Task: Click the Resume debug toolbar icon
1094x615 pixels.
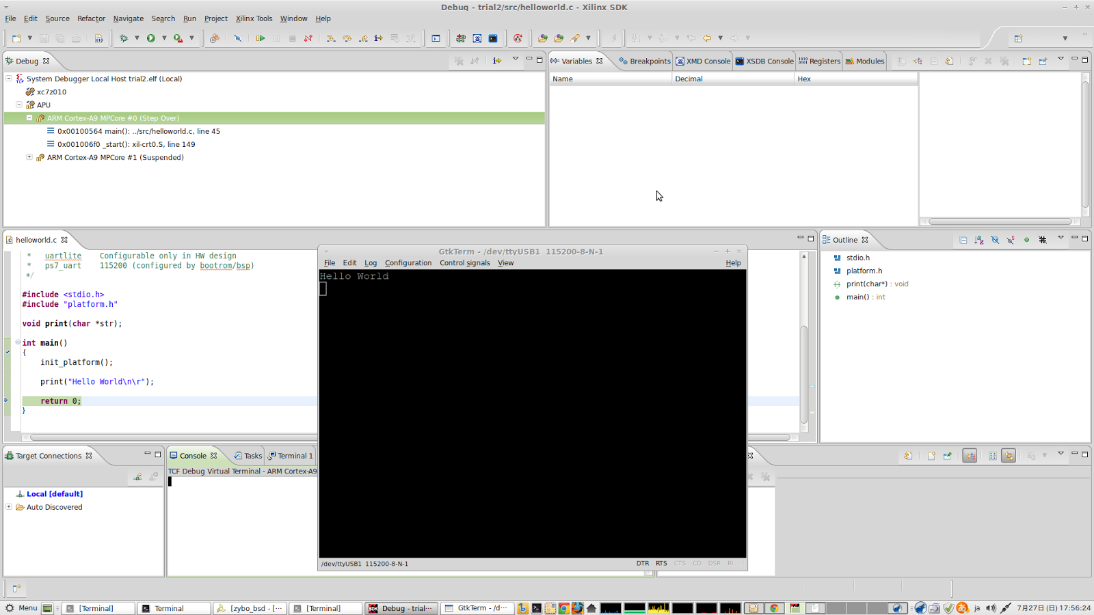Action: [x=261, y=38]
